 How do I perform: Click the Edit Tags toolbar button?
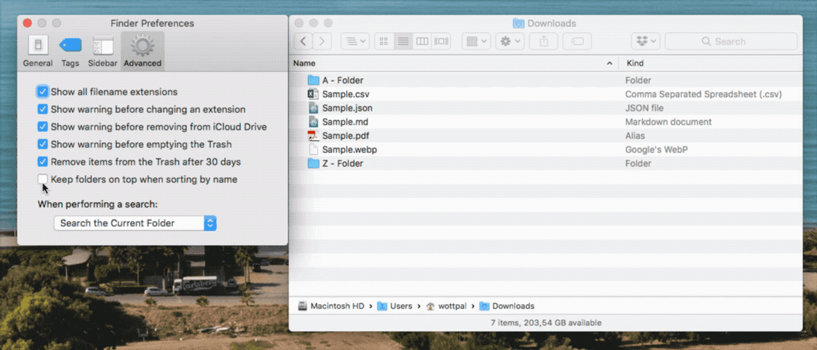tap(577, 42)
